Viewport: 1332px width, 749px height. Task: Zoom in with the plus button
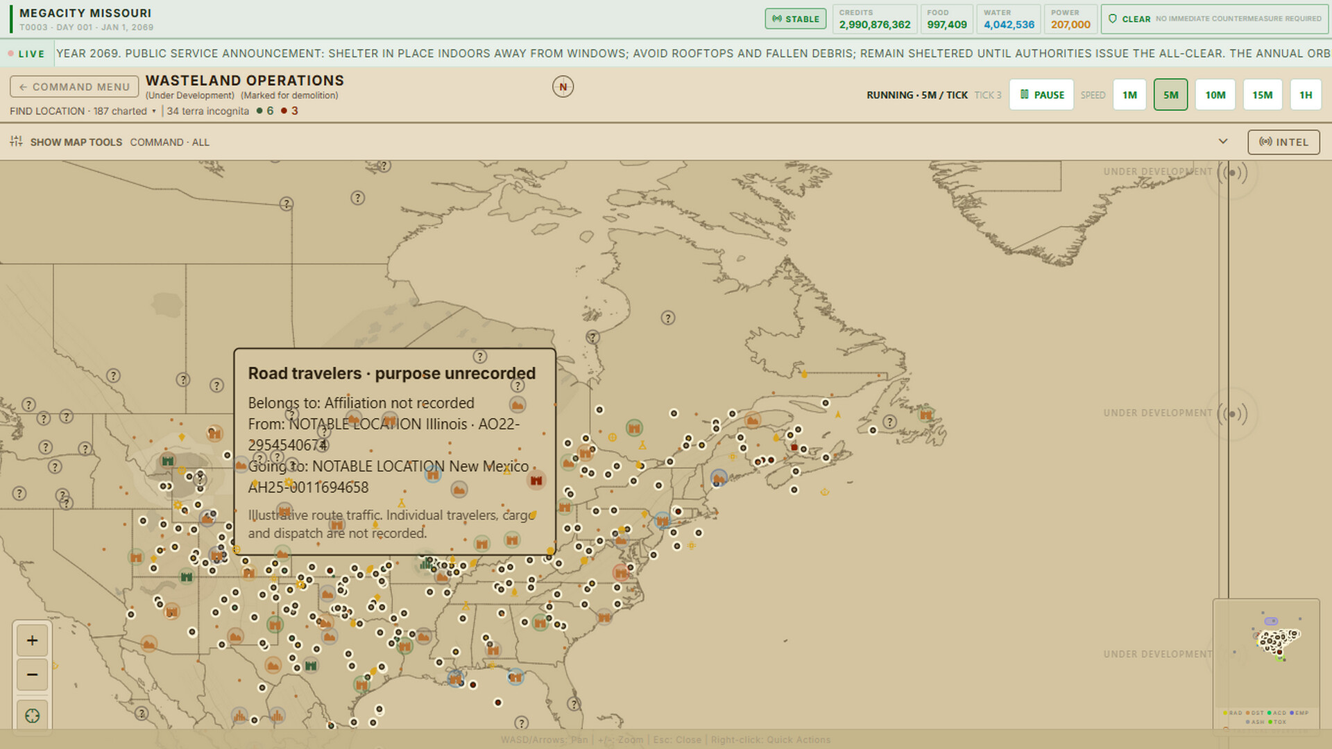32,640
